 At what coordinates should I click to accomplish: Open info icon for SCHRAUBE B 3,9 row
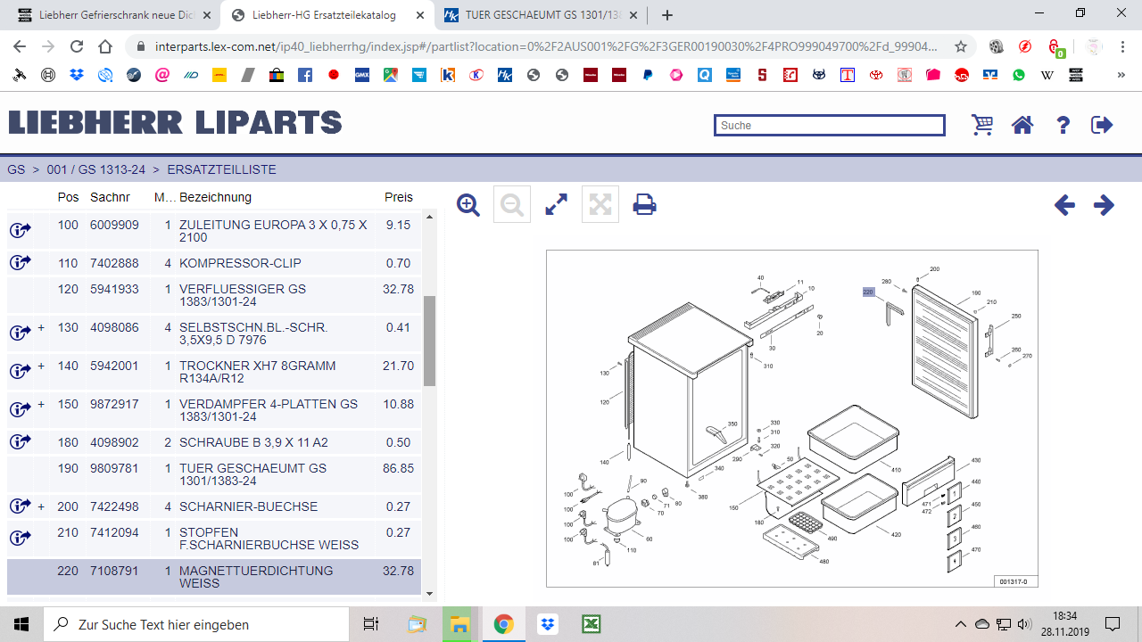tap(20, 441)
